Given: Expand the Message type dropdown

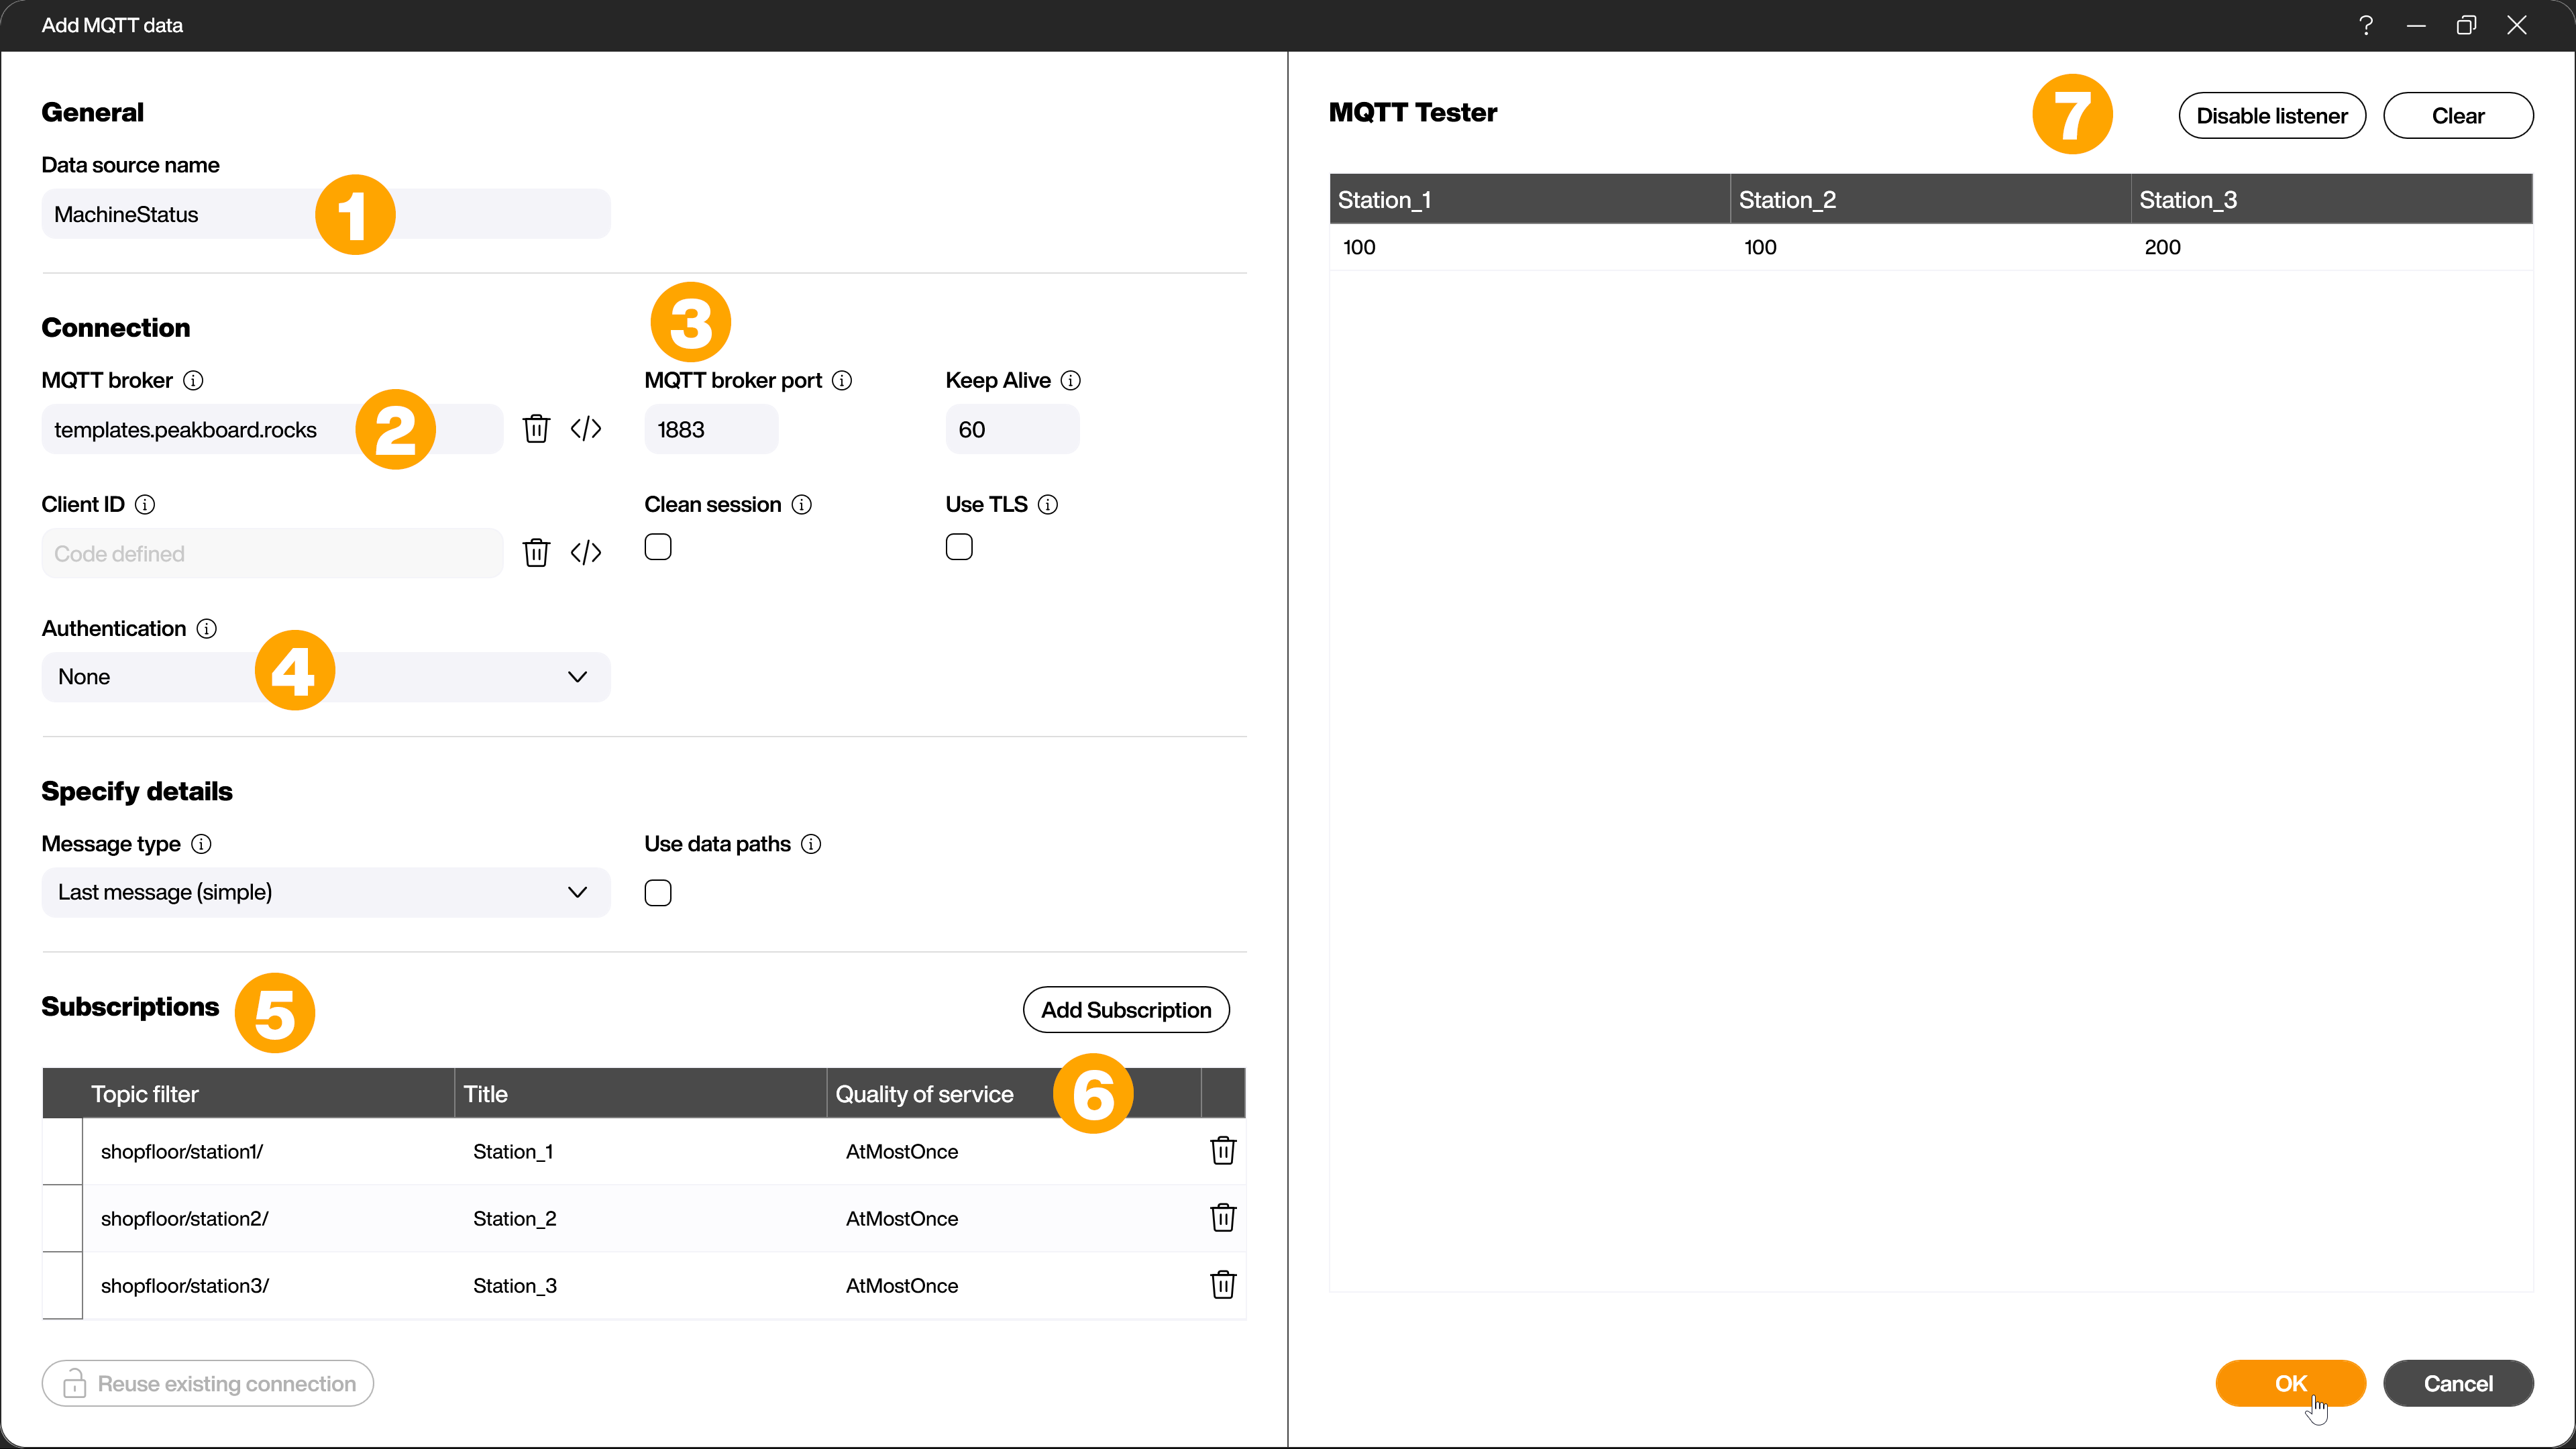Looking at the screenshot, I should point(324,892).
